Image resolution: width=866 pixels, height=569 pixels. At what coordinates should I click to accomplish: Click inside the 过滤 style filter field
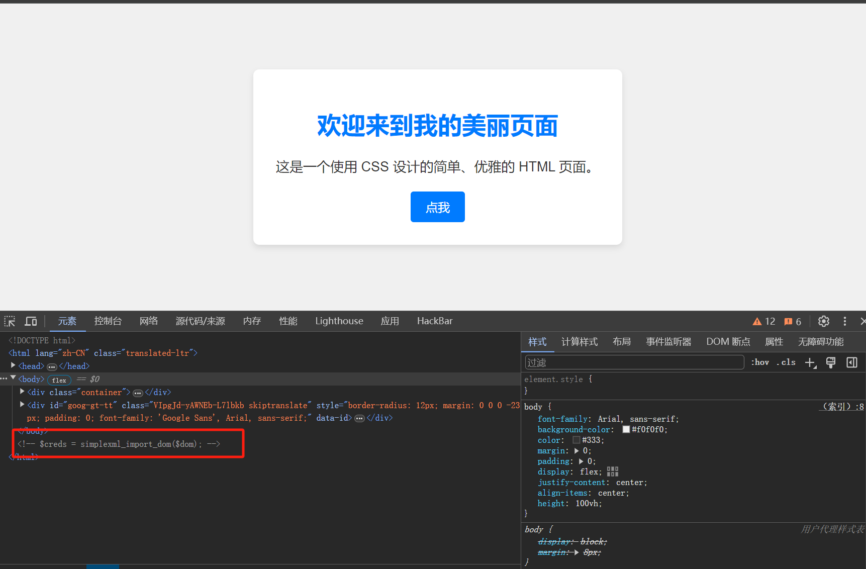click(x=633, y=362)
